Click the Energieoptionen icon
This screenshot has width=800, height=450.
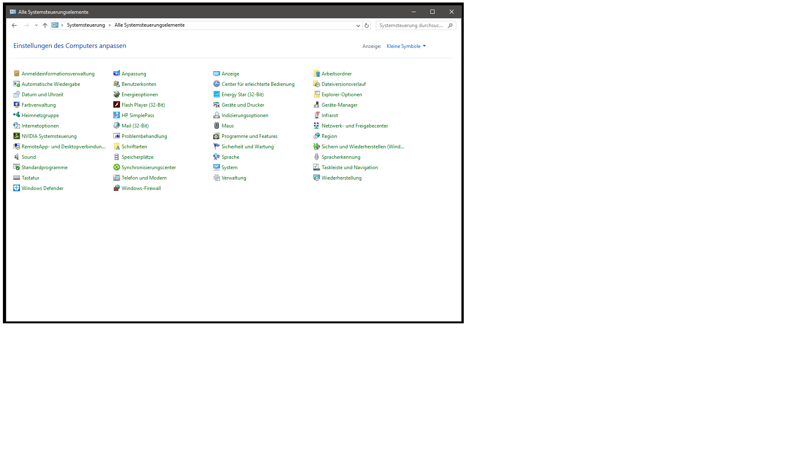[x=117, y=94]
